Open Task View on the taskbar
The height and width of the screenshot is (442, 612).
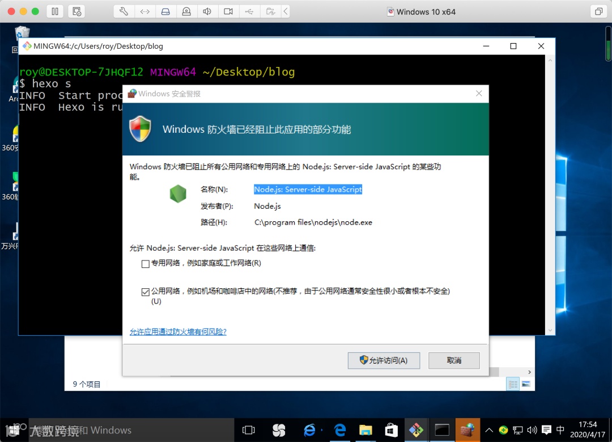pyautogui.click(x=249, y=430)
